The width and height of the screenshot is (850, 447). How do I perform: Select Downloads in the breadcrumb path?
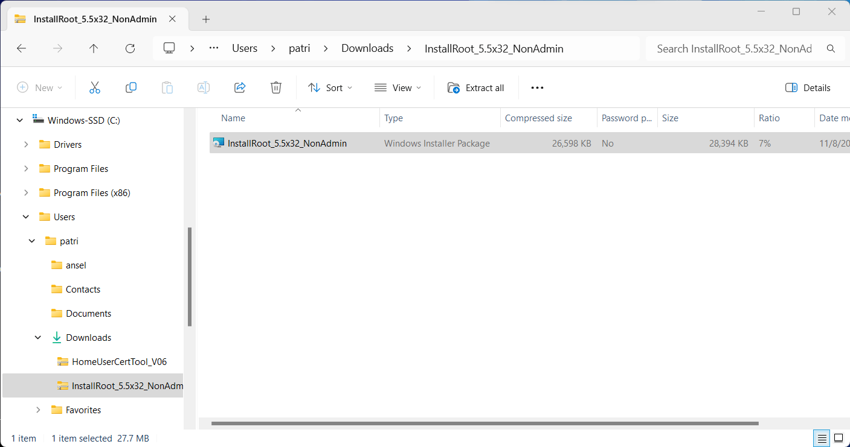[367, 48]
